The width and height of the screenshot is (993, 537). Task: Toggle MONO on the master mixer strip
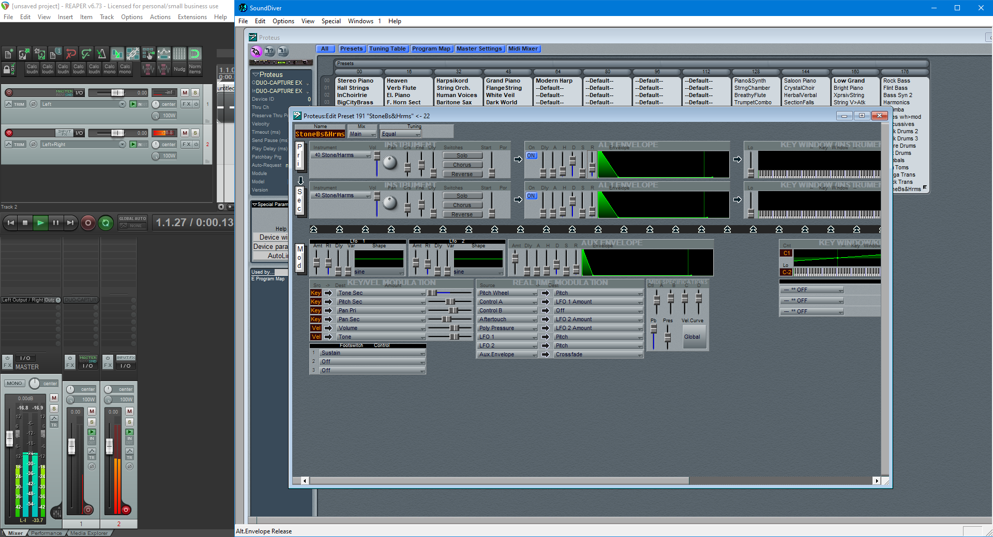pyautogui.click(x=14, y=383)
